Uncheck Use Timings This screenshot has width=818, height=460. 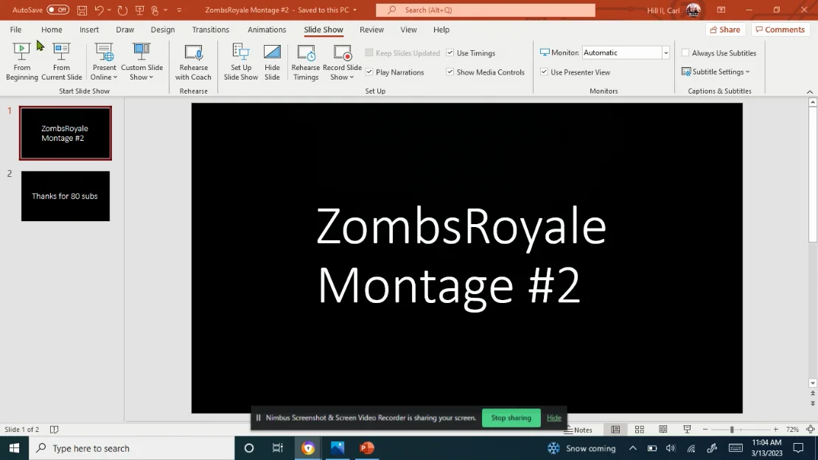point(450,53)
